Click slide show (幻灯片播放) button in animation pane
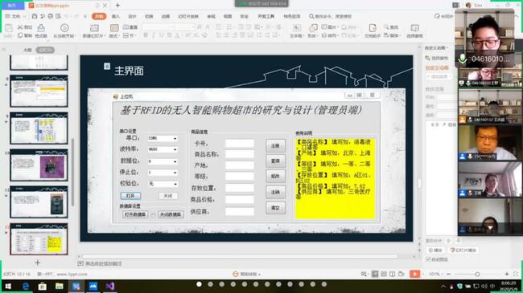The image size is (523, 293). pos(463,250)
